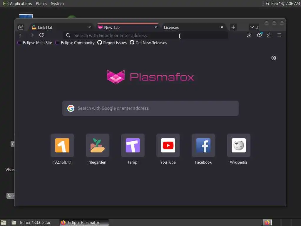
Task: Click workspace switcher thumbnail in bottom panel
Action: click(x=267, y=222)
